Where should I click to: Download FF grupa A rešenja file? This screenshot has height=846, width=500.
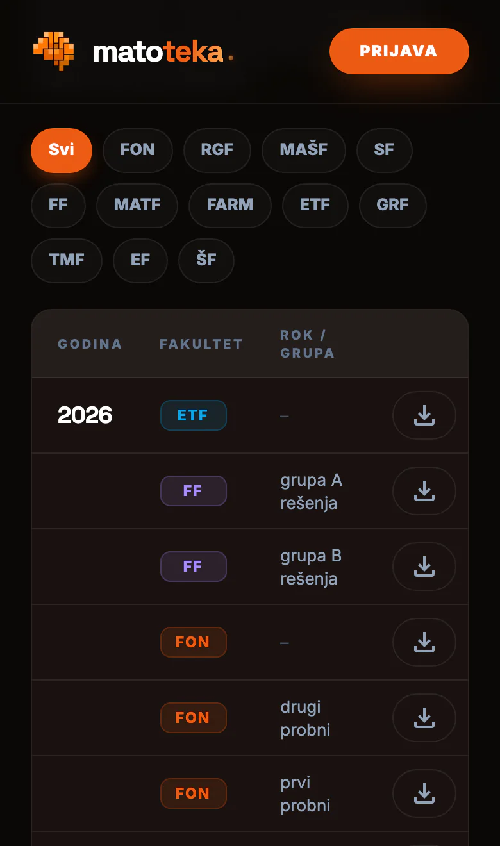tap(424, 491)
